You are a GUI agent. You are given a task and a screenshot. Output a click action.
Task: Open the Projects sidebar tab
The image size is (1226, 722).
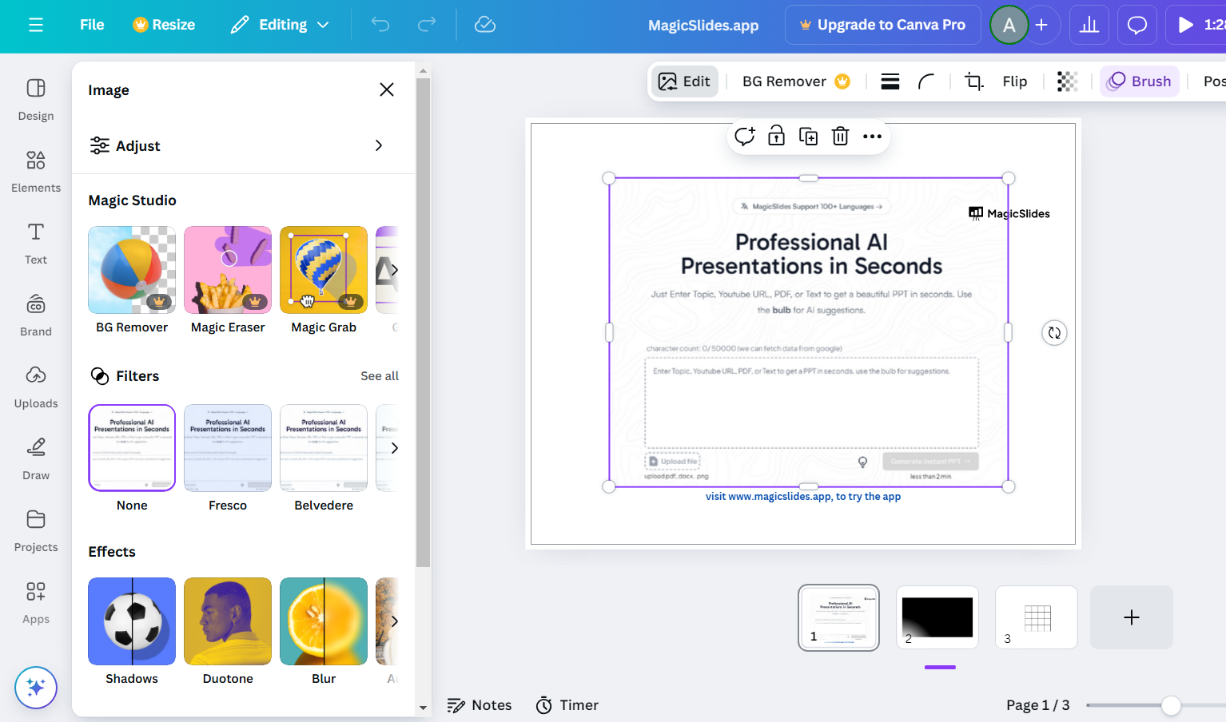[x=36, y=531]
